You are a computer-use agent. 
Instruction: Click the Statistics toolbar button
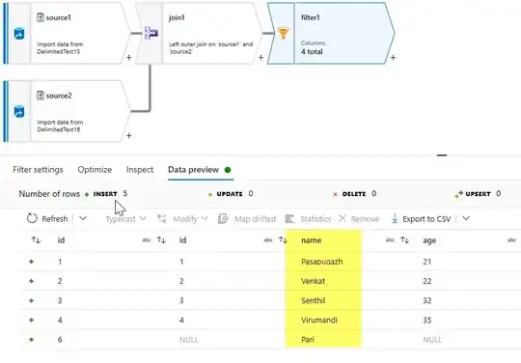(x=309, y=219)
